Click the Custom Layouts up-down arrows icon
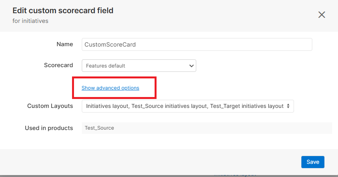This screenshot has width=338, height=177. tap(288, 106)
